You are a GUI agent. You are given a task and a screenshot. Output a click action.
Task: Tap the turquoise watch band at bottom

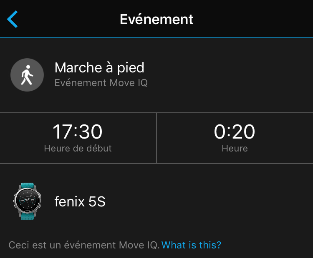pyautogui.click(x=27, y=216)
